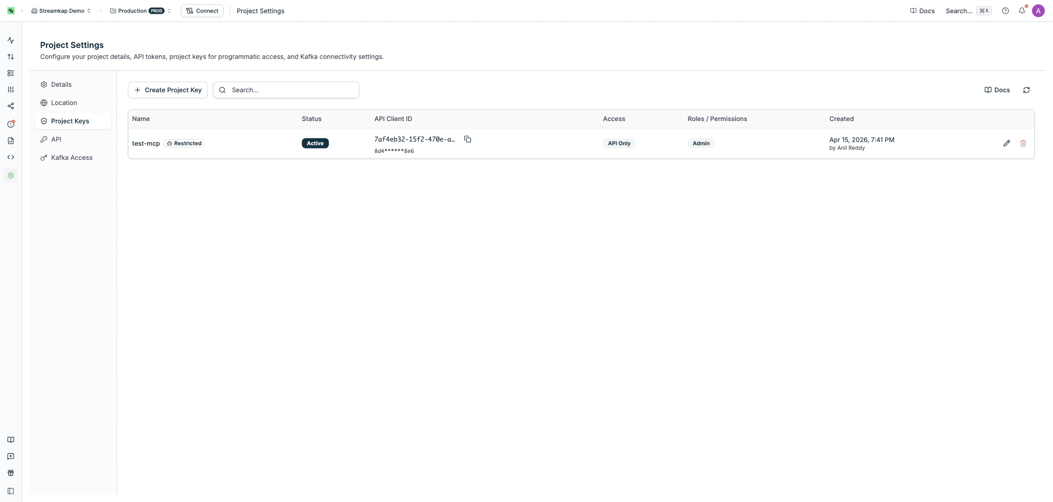Open the pipeline activity monitor icon in sidebar
The height and width of the screenshot is (502, 1053).
pos(11,40)
